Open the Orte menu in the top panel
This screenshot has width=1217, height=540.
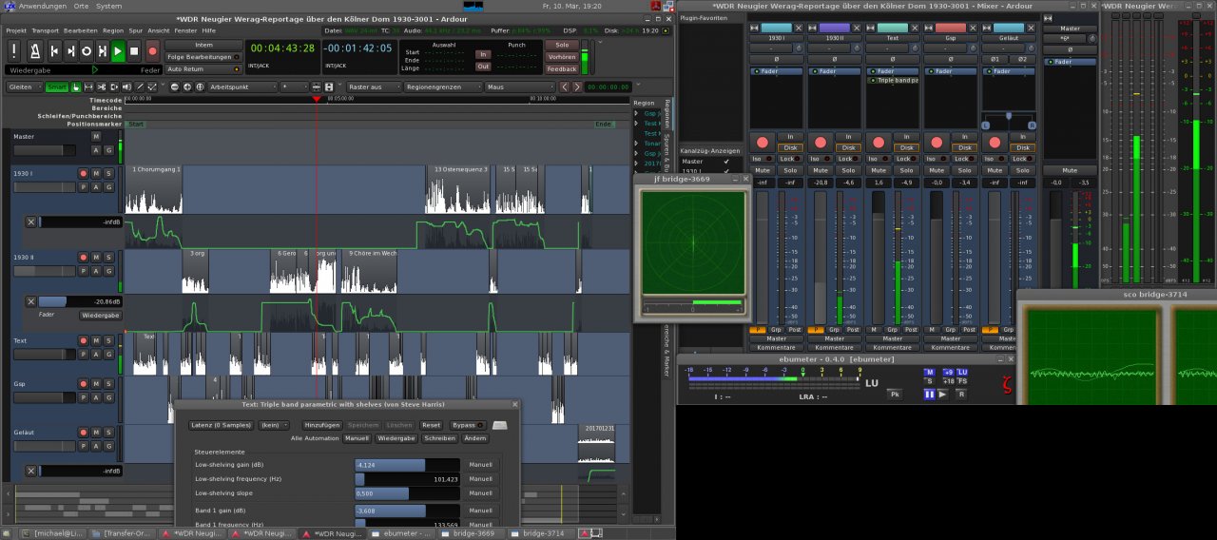pyautogui.click(x=81, y=6)
